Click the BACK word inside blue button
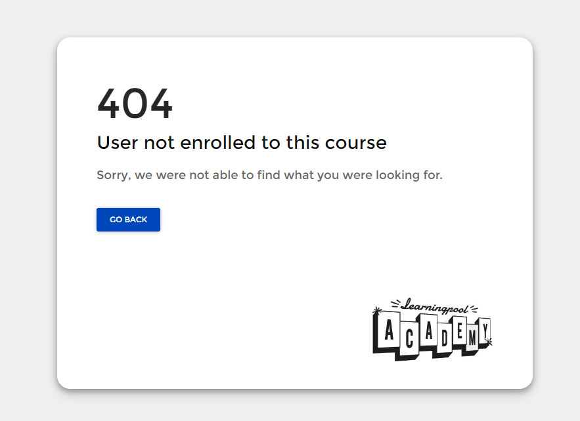580x421 pixels. pyautogui.click(x=136, y=220)
